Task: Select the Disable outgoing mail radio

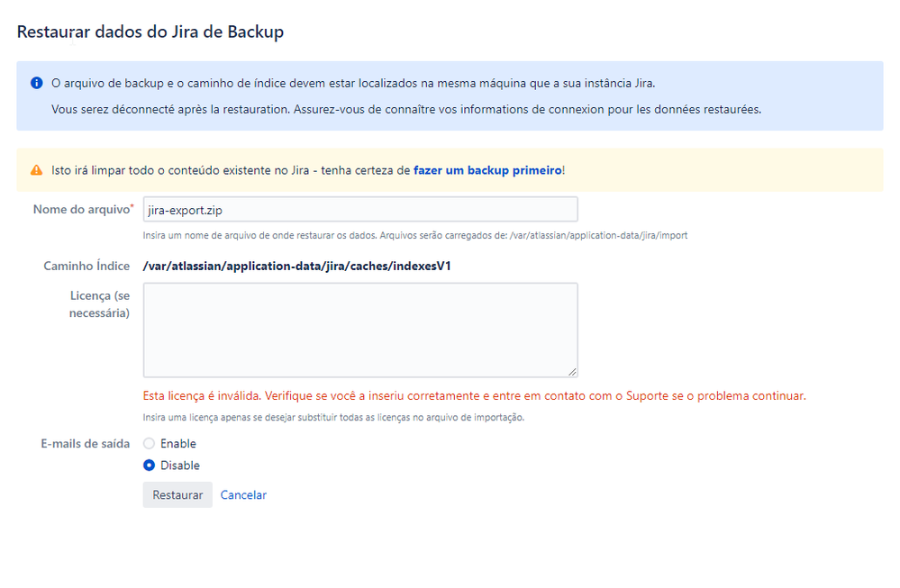Action: 150,466
